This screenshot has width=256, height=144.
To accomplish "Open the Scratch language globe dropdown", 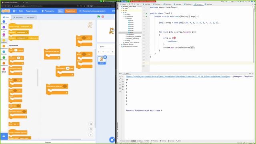I will 15,11.
